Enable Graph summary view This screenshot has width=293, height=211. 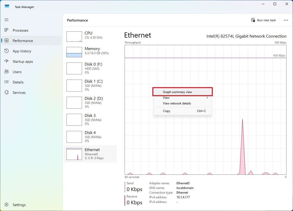coord(182,92)
